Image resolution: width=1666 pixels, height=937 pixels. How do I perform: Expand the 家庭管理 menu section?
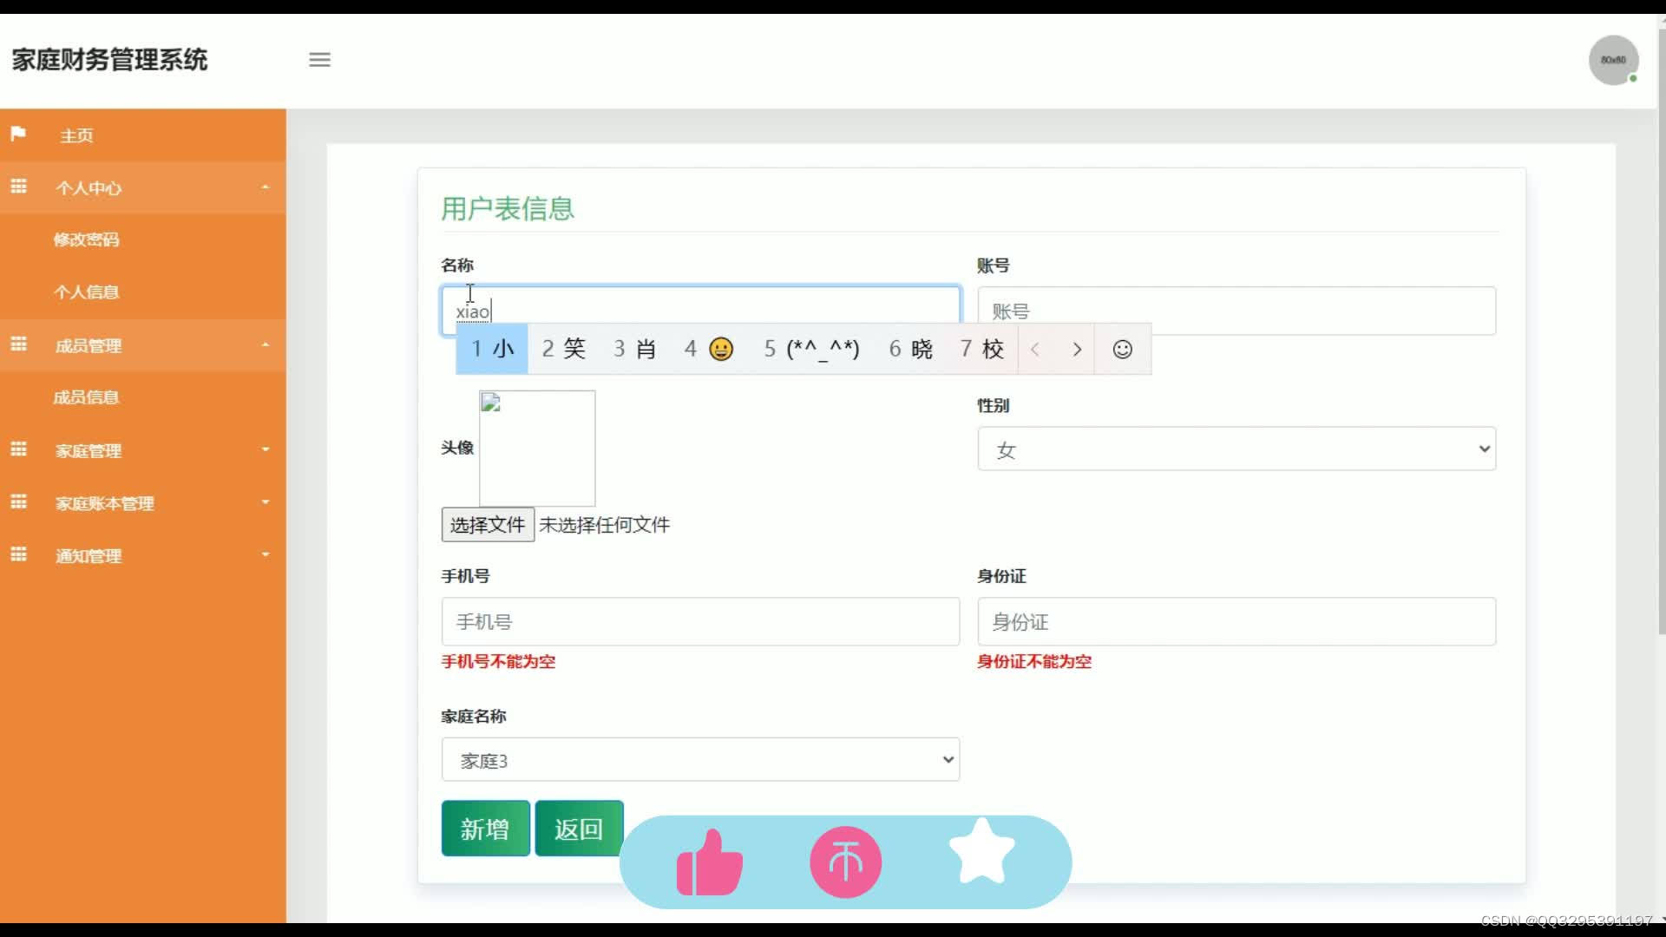point(143,450)
